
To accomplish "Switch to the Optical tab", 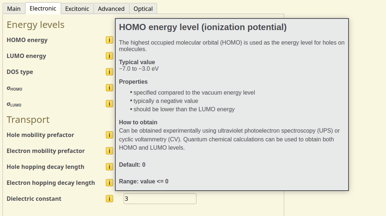I will (x=143, y=9).
